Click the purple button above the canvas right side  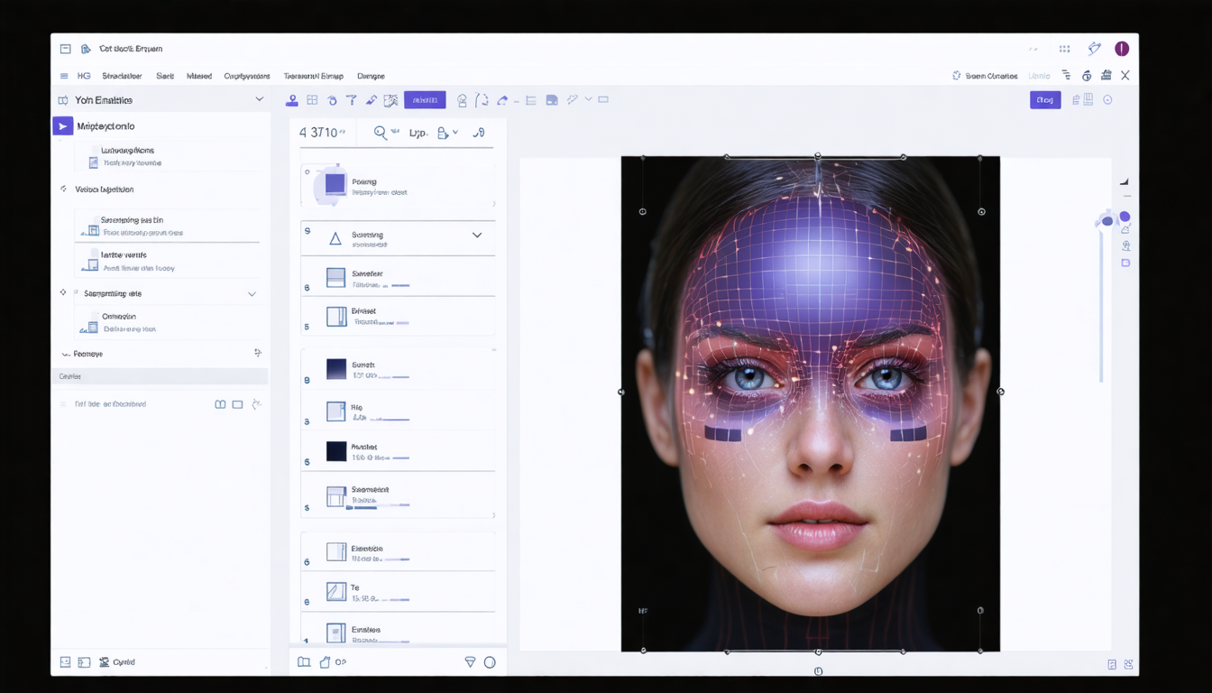tap(1045, 100)
